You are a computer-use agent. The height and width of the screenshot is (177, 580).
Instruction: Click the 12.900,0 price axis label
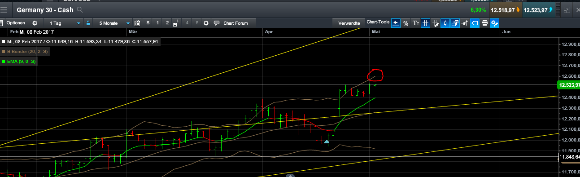click(x=571, y=44)
